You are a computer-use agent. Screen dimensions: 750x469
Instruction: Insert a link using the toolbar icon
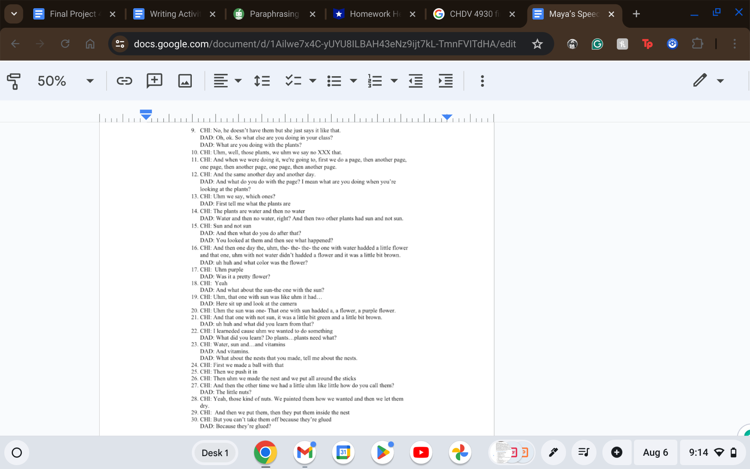click(124, 81)
